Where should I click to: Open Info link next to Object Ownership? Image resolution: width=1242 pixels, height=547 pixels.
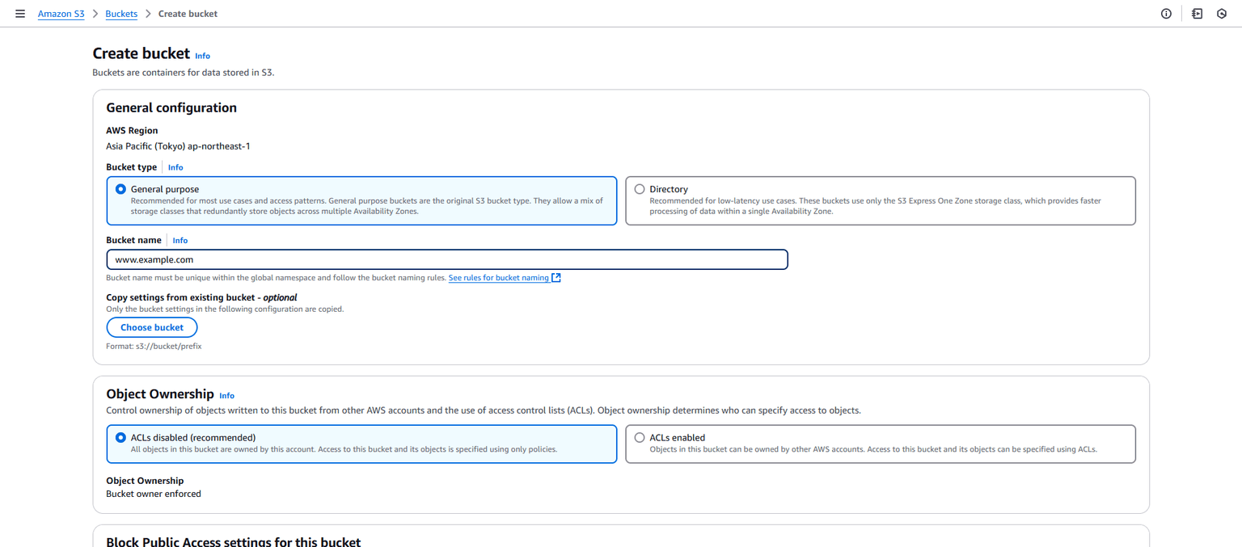(226, 395)
